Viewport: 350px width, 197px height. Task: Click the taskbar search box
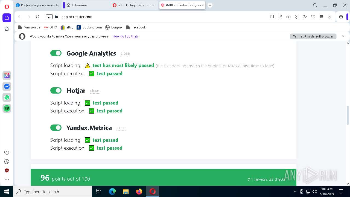[x=52, y=192]
